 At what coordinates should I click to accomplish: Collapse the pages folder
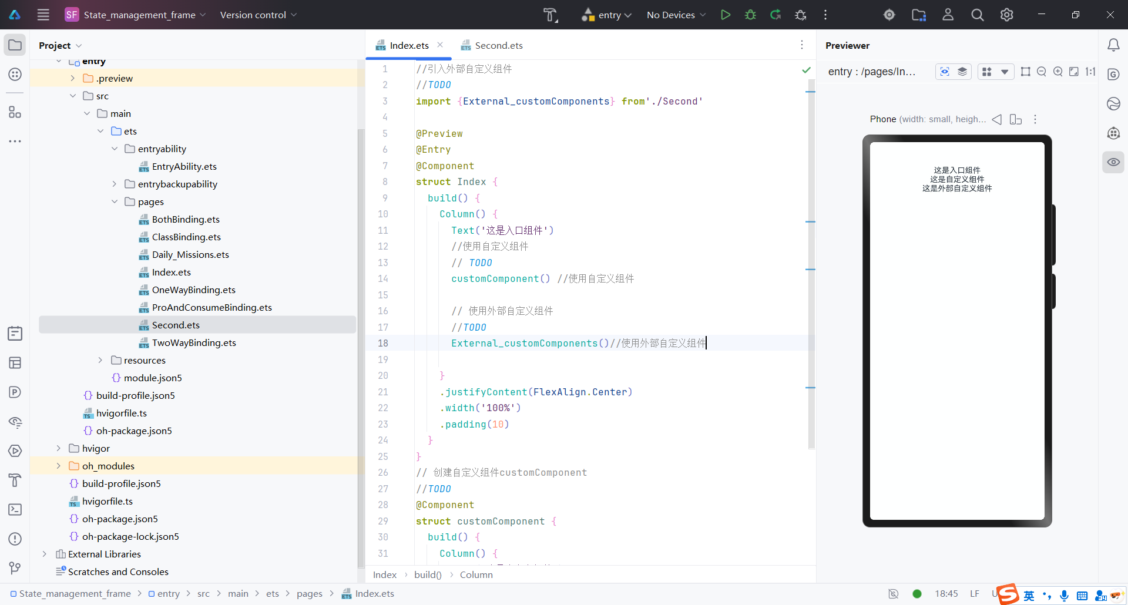click(x=115, y=201)
